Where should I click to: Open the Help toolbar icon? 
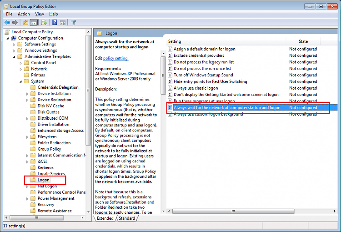(x=55, y=22)
